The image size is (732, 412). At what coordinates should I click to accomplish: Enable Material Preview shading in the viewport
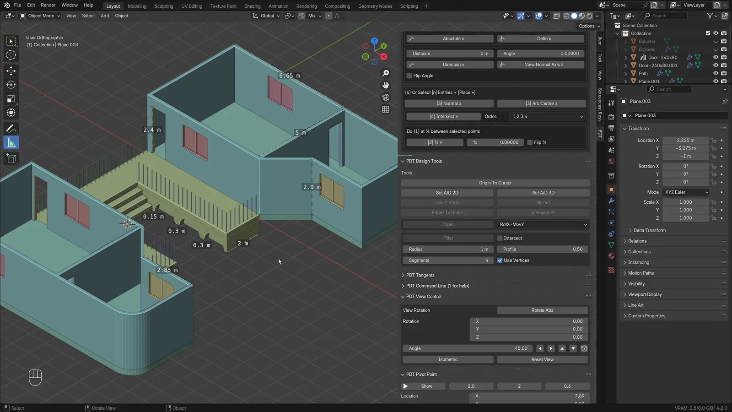point(582,16)
